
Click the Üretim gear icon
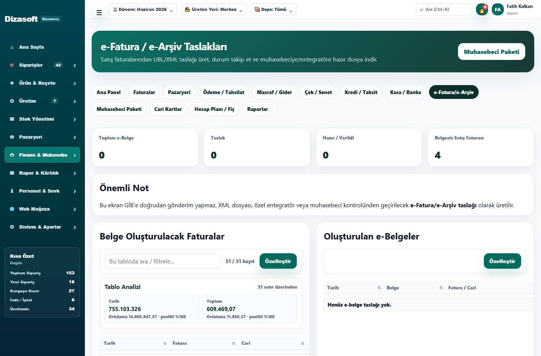pos(12,101)
